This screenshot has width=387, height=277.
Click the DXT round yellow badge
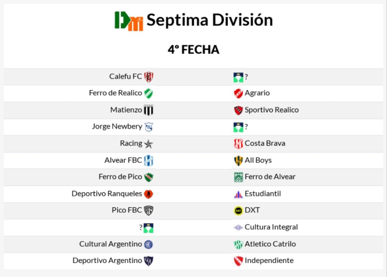coord(238,210)
